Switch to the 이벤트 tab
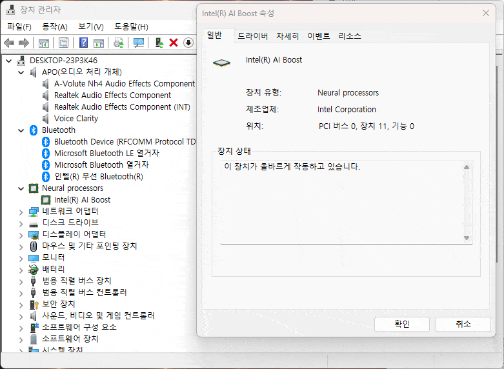Screen dimensions: 504x369 tap(319, 37)
